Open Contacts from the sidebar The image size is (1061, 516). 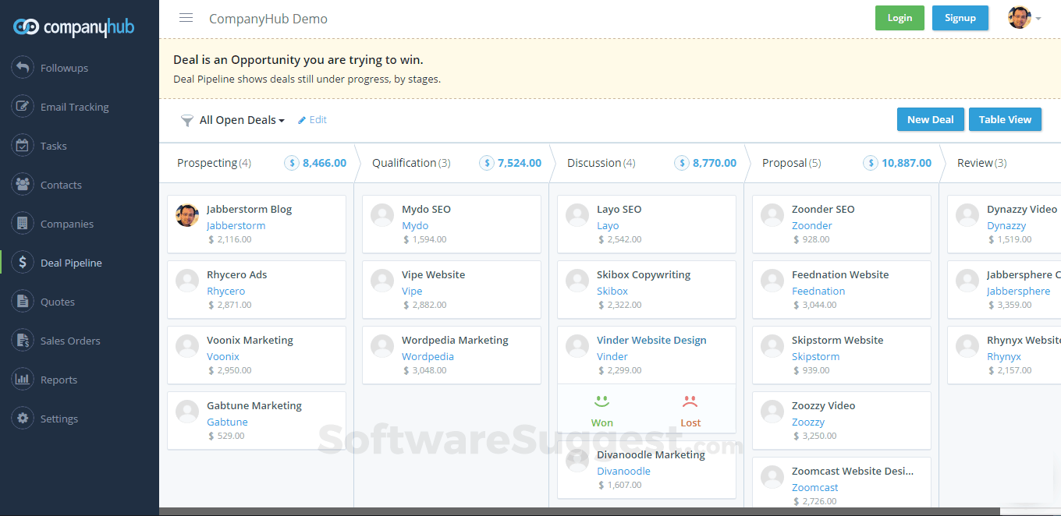[x=61, y=185]
